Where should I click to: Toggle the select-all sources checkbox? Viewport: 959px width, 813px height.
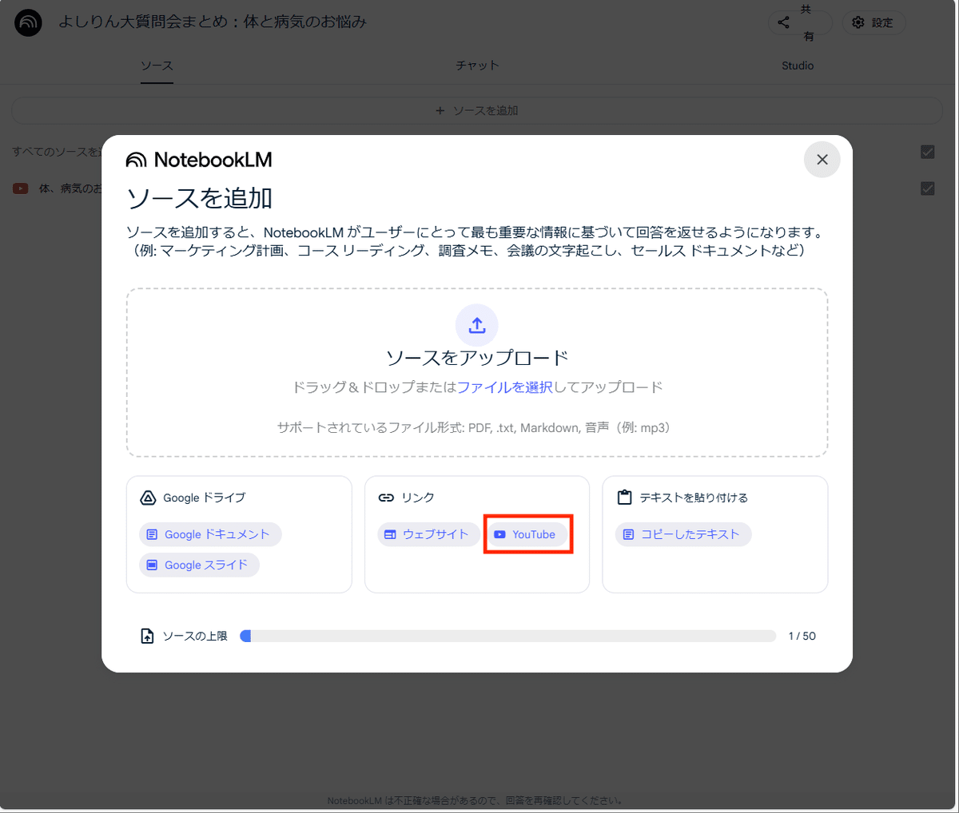tap(928, 152)
